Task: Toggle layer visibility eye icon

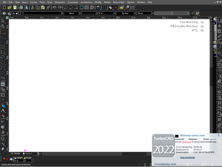Action: coord(14,13)
